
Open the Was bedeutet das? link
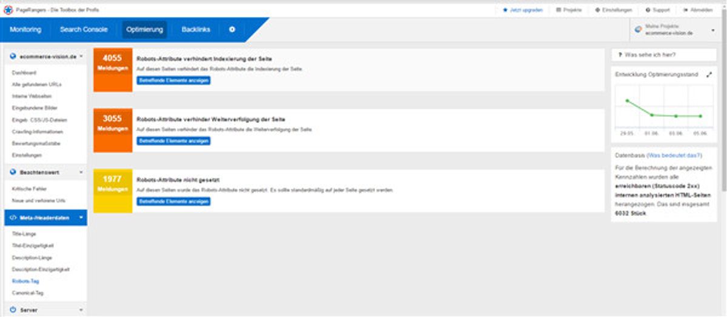[674, 155]
